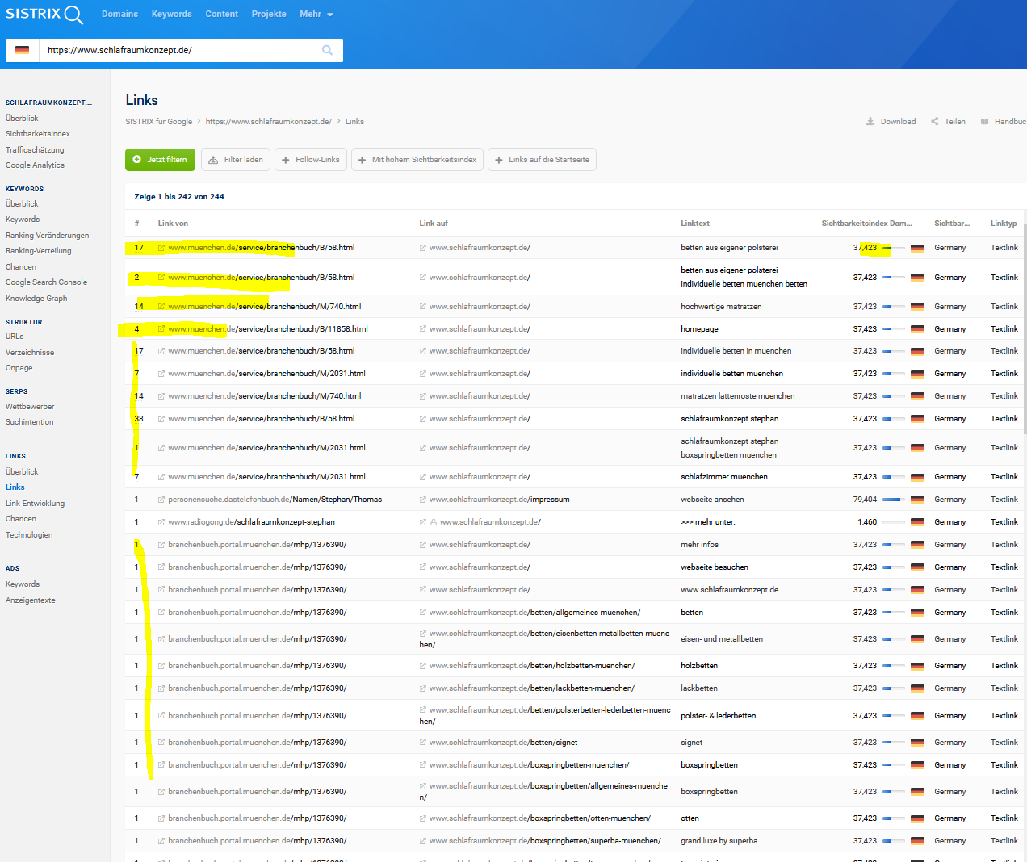Open www.radiogong.de/schlafraumkonzept-stephan link
Viewport: 1027px width, 862px height.
click(x=251, y=522)
